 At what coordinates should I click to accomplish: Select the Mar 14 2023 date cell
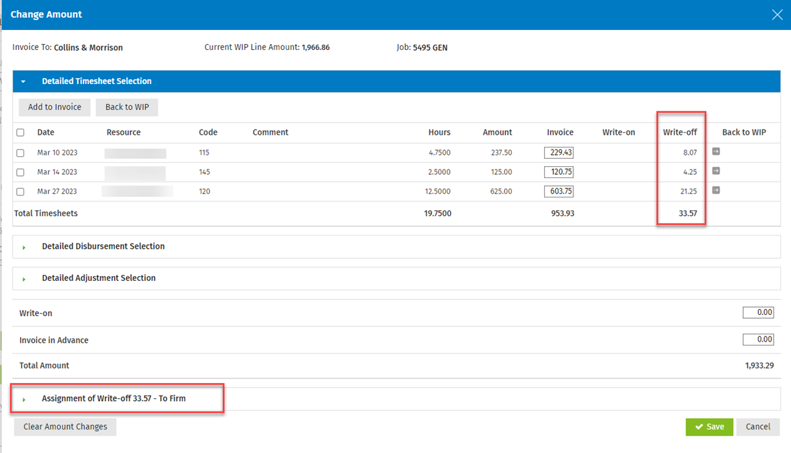coord(57,172)
